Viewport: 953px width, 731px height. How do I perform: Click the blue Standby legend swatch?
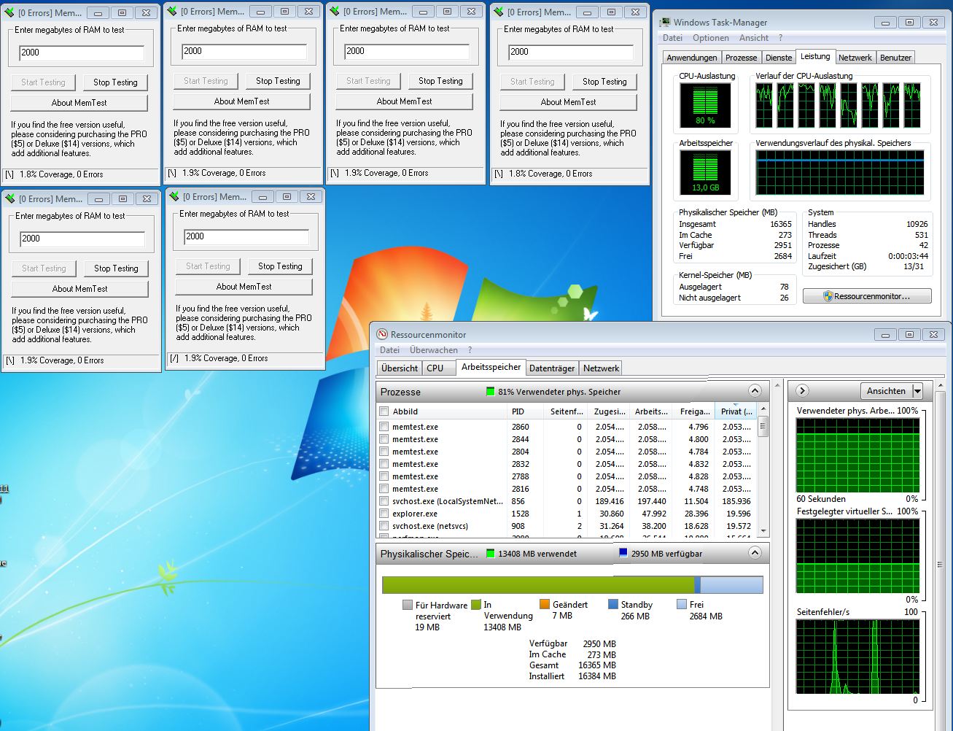613,604
